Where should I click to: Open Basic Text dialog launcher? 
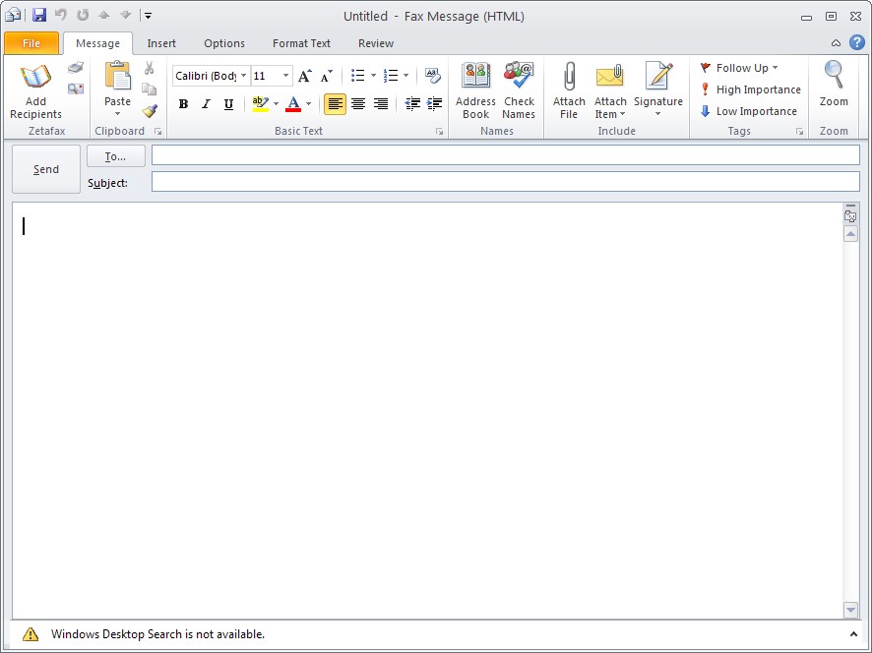coord(439,132)
